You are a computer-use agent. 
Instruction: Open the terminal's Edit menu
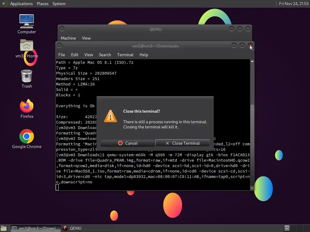pyautogui.click(x=74, y=55)
